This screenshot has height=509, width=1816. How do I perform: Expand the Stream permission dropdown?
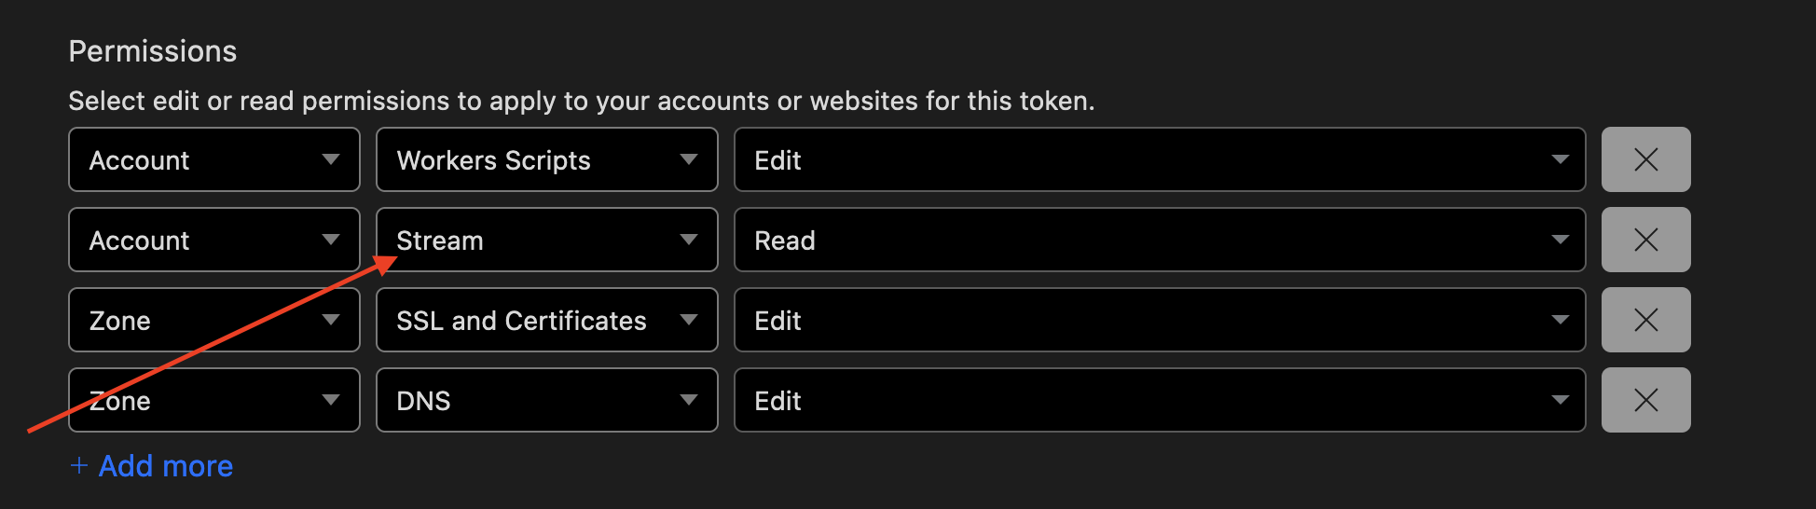[x=546, y=240]
